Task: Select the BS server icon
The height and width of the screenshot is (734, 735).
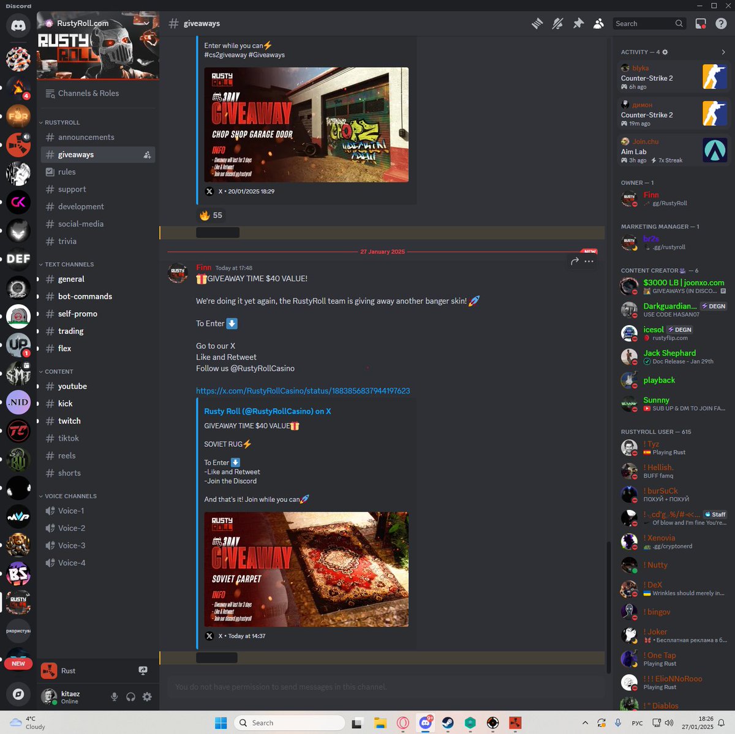Action: pos(18,574)
